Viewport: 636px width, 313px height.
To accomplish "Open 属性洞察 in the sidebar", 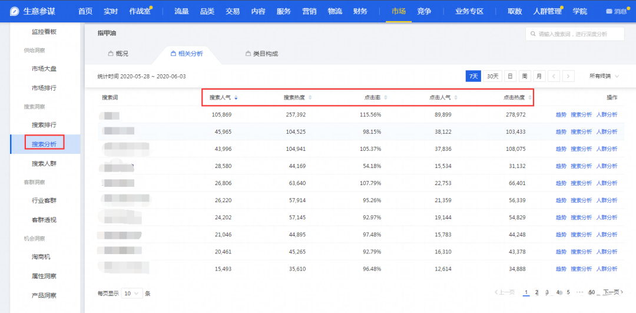I will click(44, 276).
